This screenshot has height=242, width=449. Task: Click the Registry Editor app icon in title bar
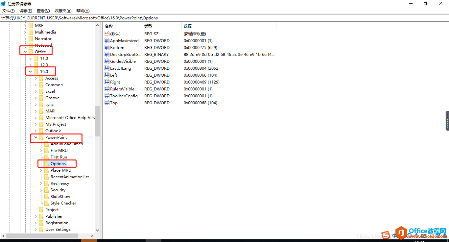point(3,4)
